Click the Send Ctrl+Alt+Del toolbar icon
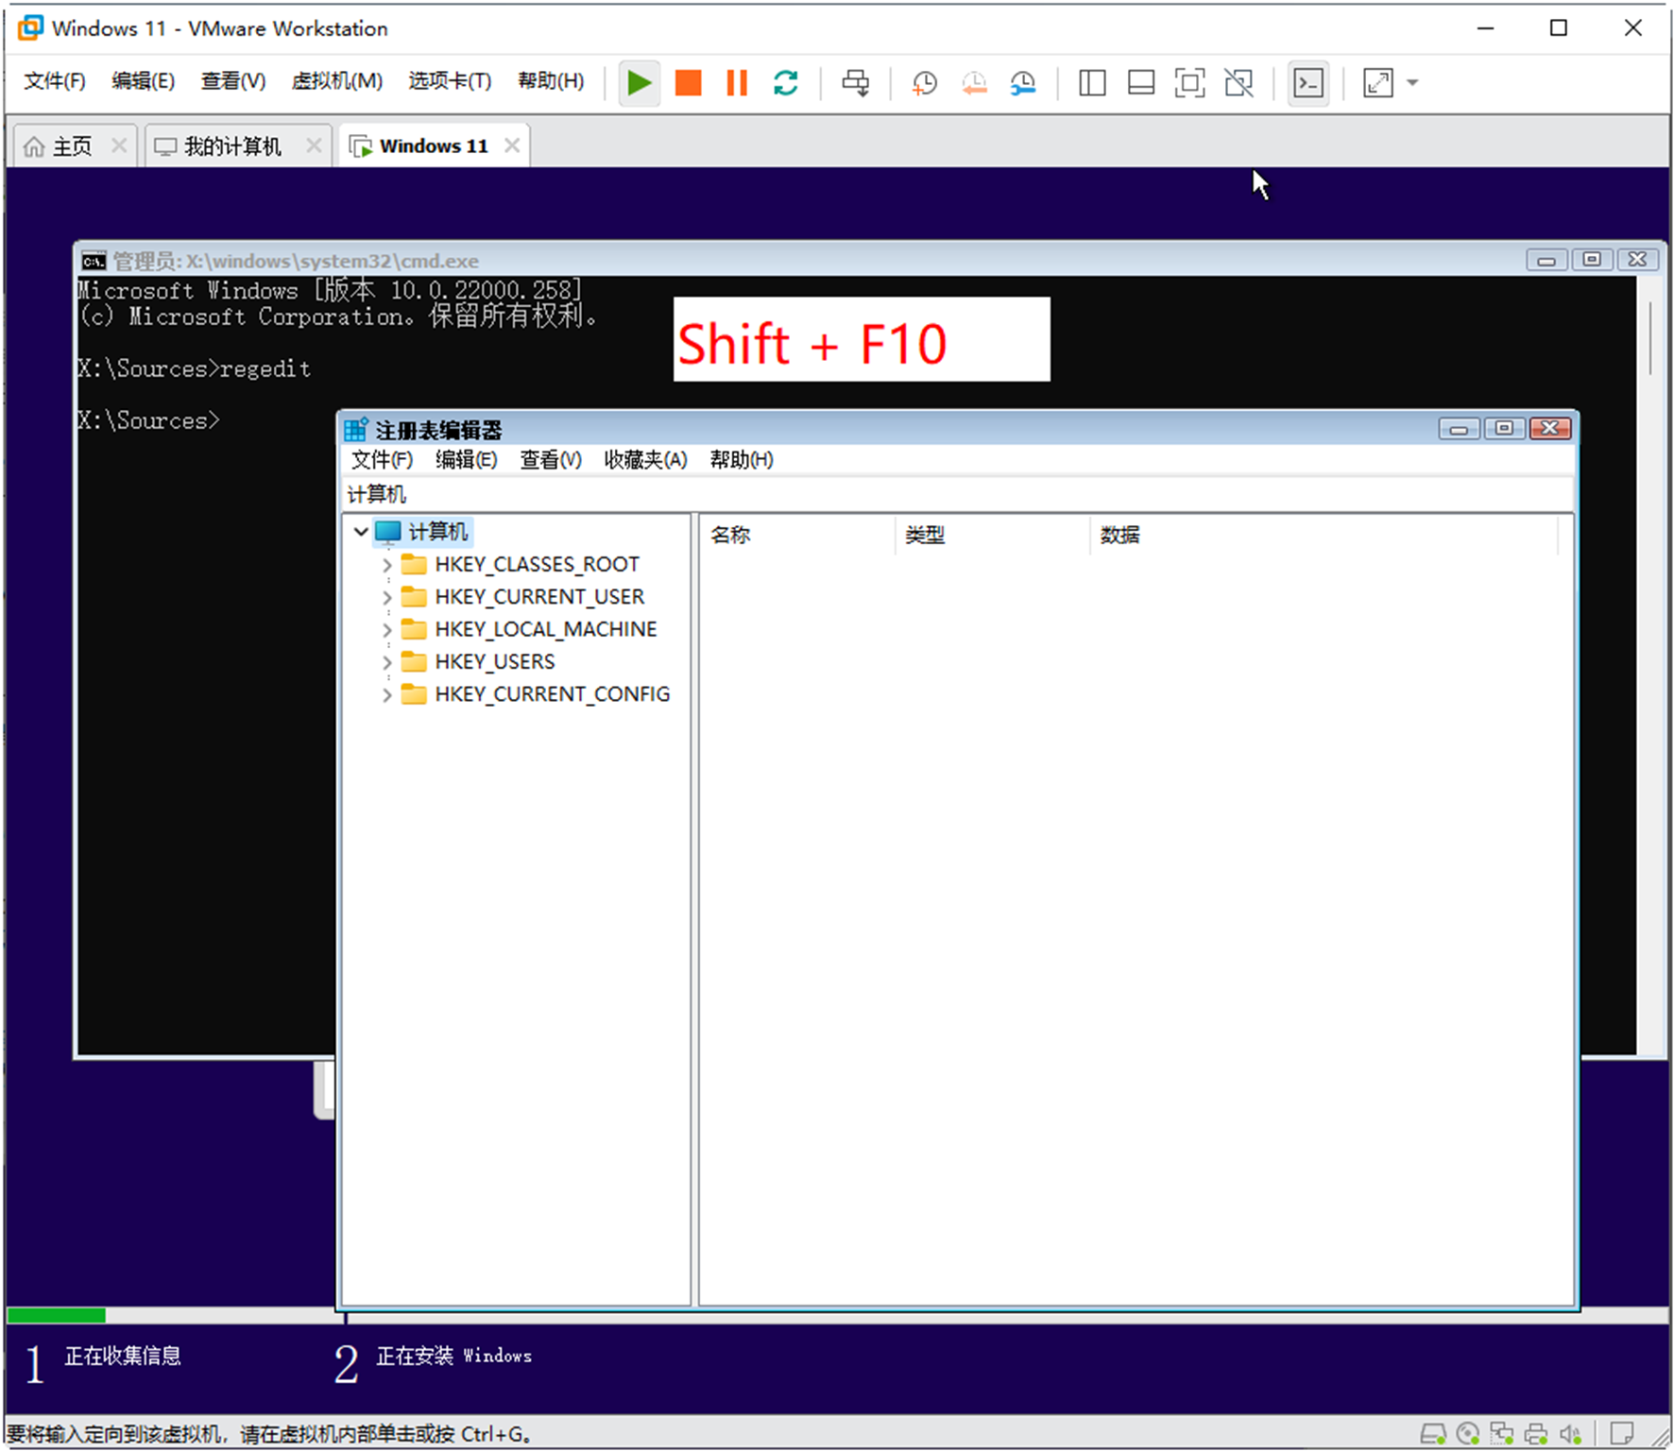Screen dimensions: 1674x1451 click(x=856, y=83)
